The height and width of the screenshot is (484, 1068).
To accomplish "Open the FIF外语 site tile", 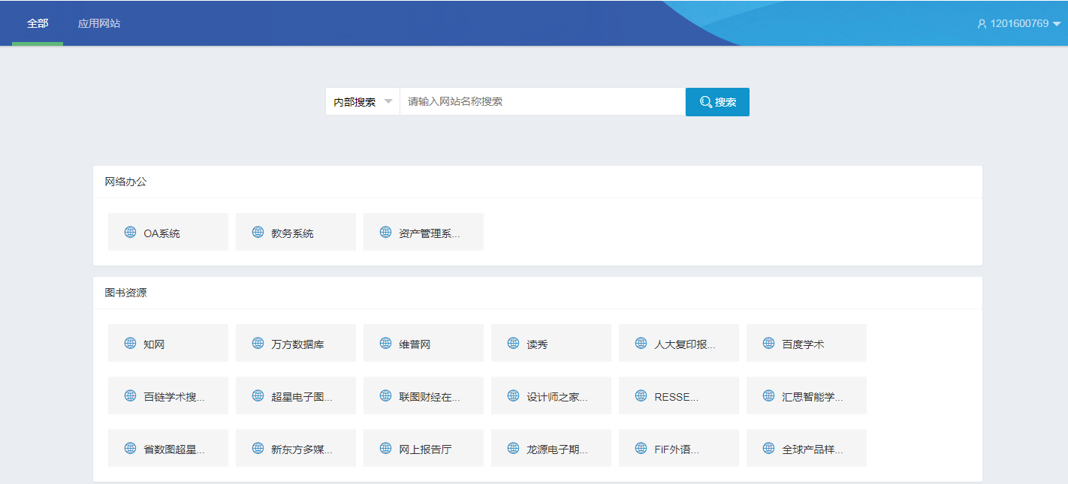I will [x=678, y=449].
